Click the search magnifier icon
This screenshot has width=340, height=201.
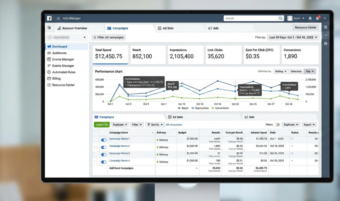[x=281, y=18]
